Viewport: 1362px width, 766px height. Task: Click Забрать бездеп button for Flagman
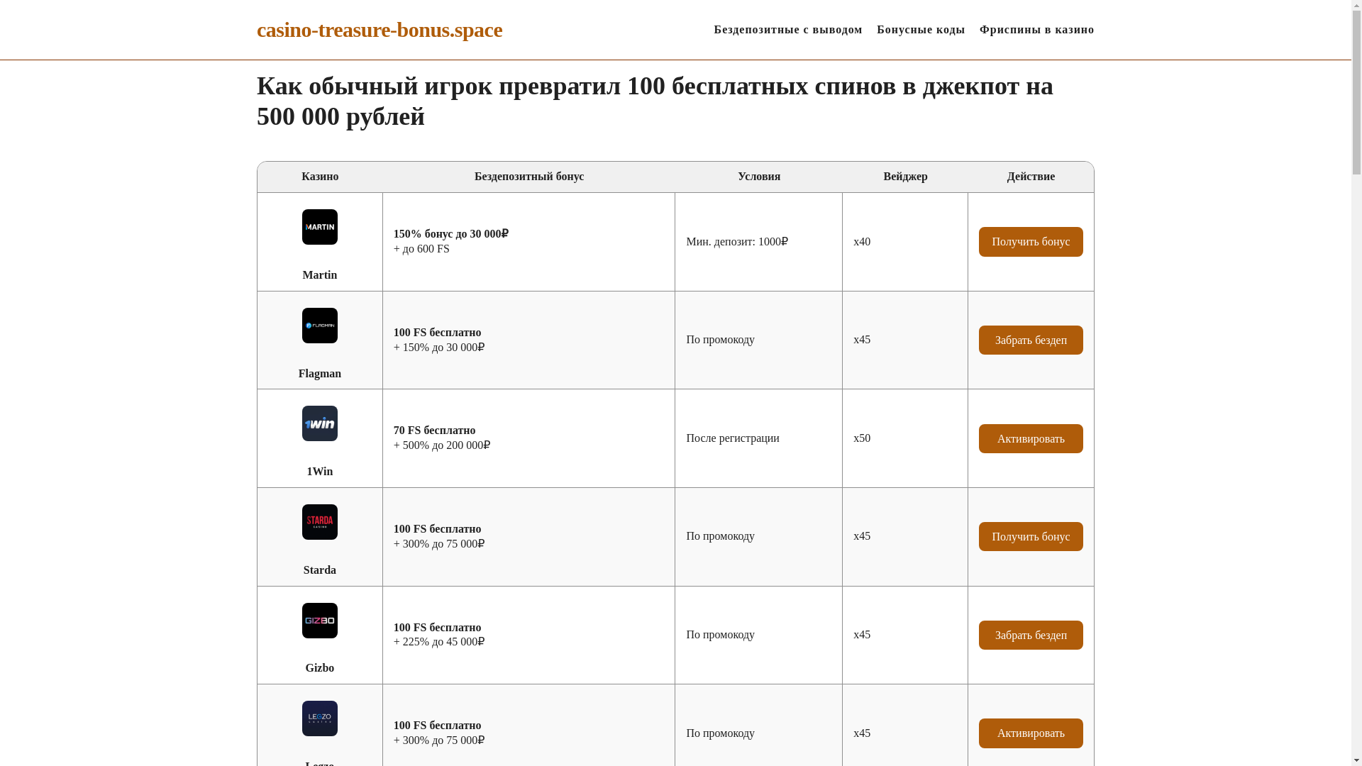(x=1031, y=340)
